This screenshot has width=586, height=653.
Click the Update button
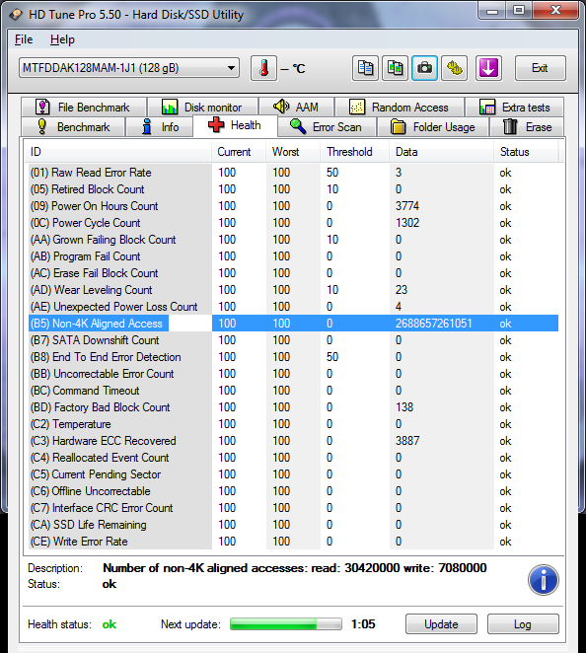coord(441,624)
